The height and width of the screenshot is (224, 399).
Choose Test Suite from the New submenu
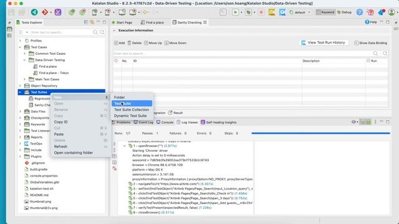132,103
